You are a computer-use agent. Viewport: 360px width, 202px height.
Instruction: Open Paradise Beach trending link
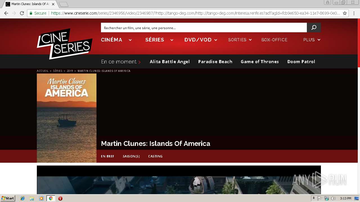tap(215, 62)
